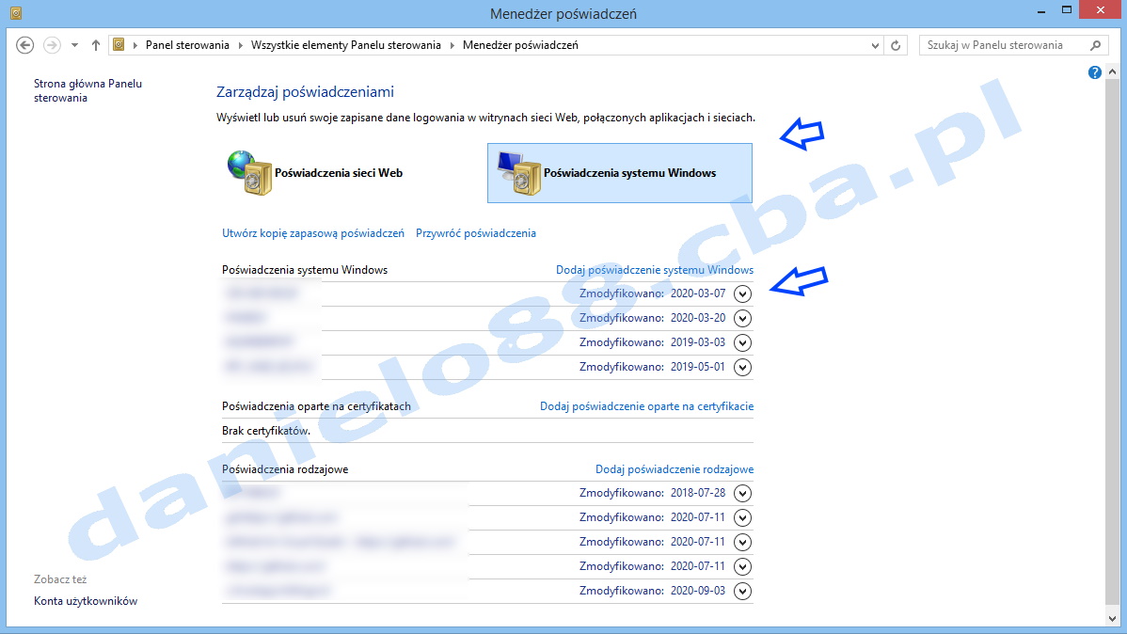This screenshot has height=634, width=1127.
Task: Select Poświadczenia sieci Web vault
Action: tap(316, 173)
